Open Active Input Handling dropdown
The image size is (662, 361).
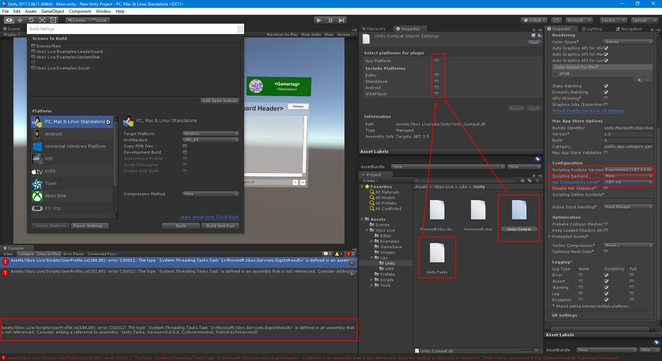tap(629, 207)
